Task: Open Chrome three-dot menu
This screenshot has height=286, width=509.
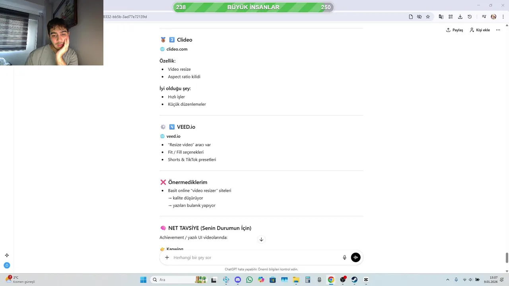Action: click(x=503, y=17)
